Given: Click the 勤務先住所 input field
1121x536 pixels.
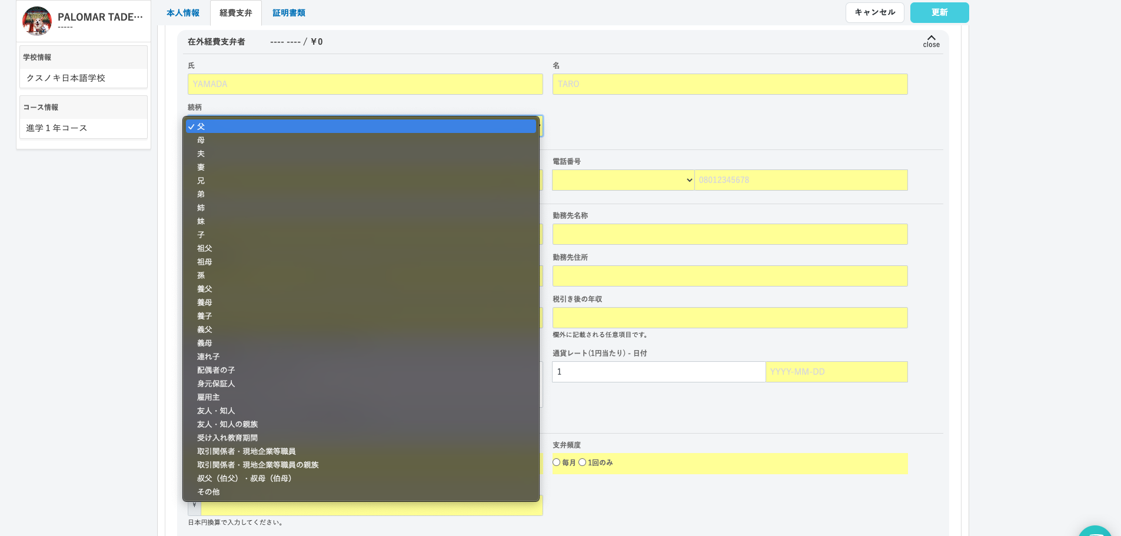Looking at the screenshot, I should point(730,276).
